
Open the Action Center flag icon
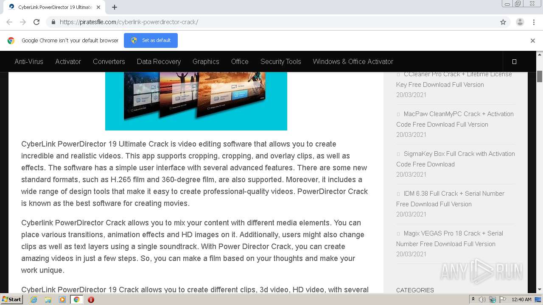[503, 299]
